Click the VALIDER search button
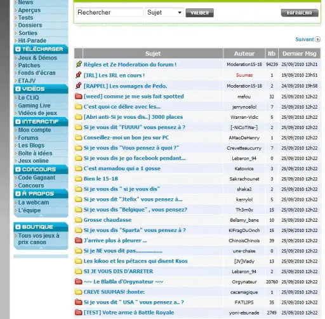 point(199,13)
